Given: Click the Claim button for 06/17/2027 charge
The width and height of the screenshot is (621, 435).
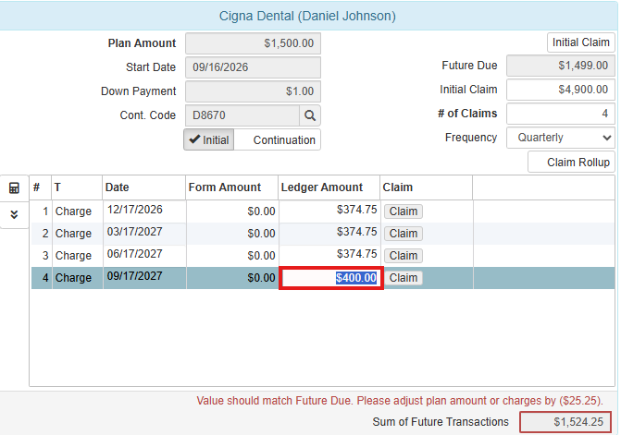Looking at the screenshot, I should click(404, 256).
